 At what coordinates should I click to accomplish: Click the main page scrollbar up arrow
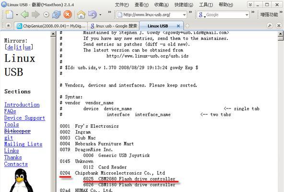[280, 34]
